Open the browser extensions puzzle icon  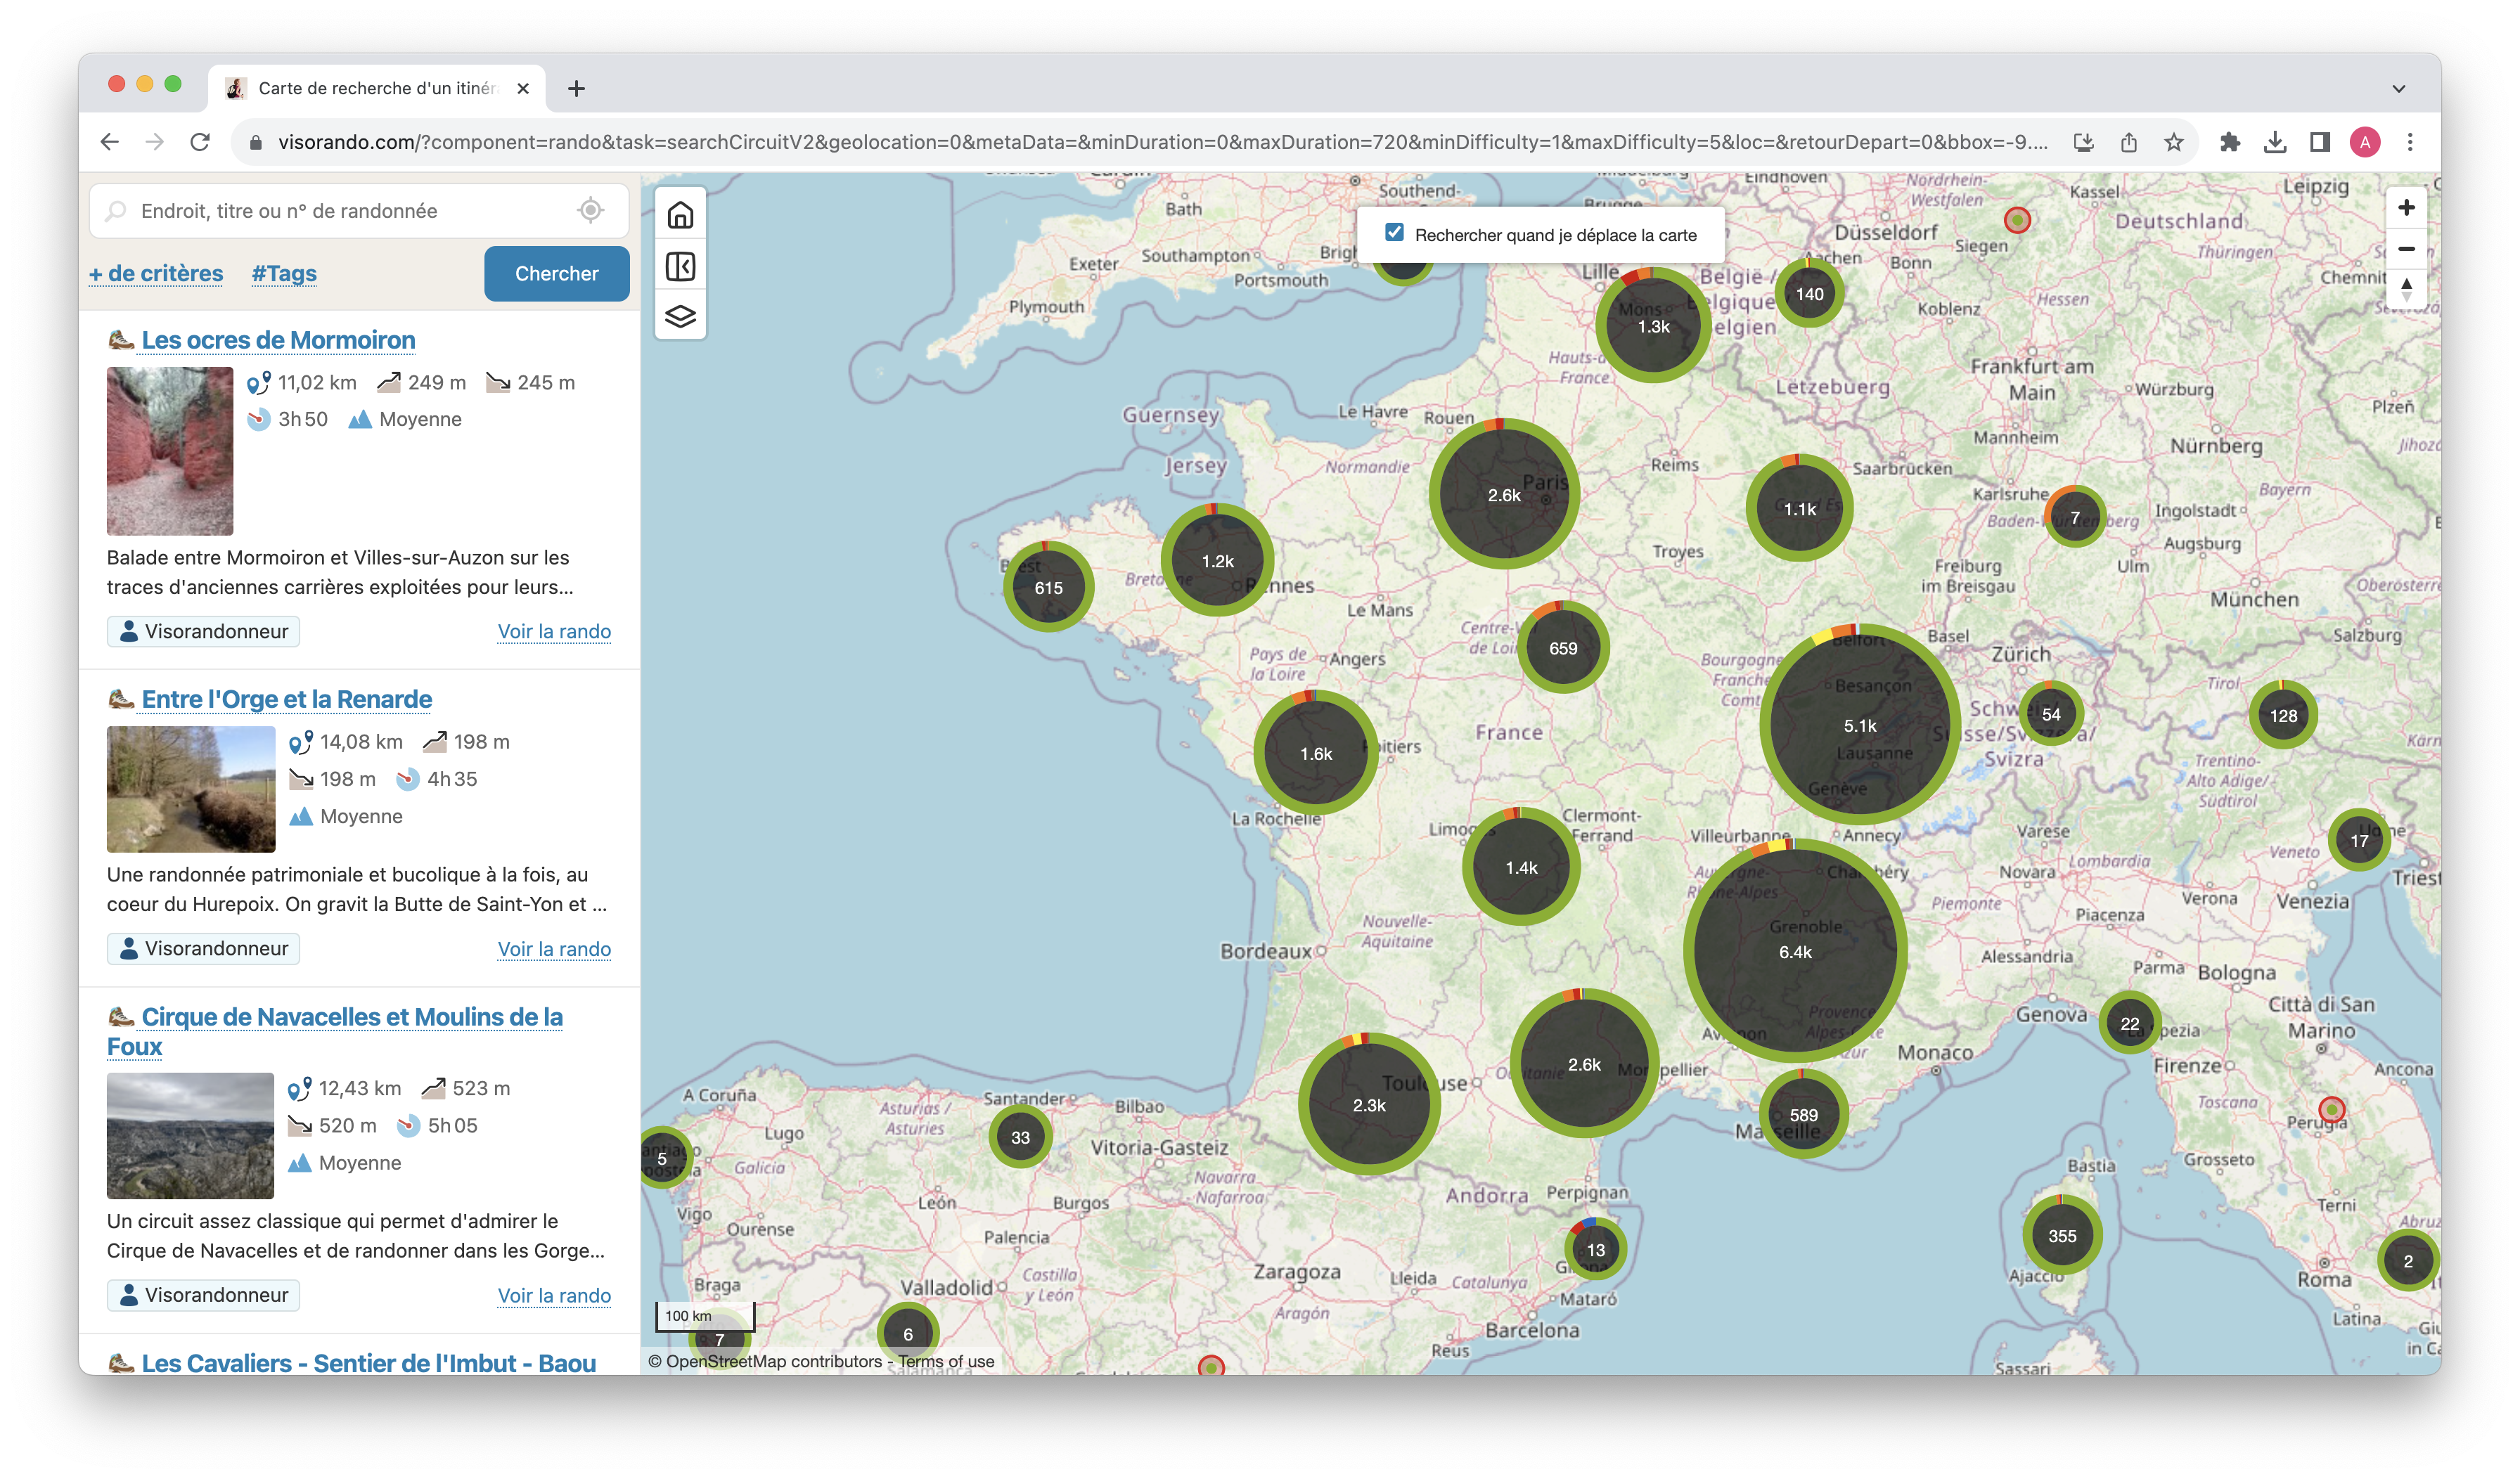2230,142
